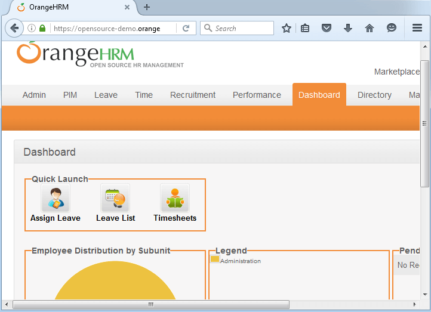Click the browser back arrow button
The image size is (431, 312).
point(14,28)
